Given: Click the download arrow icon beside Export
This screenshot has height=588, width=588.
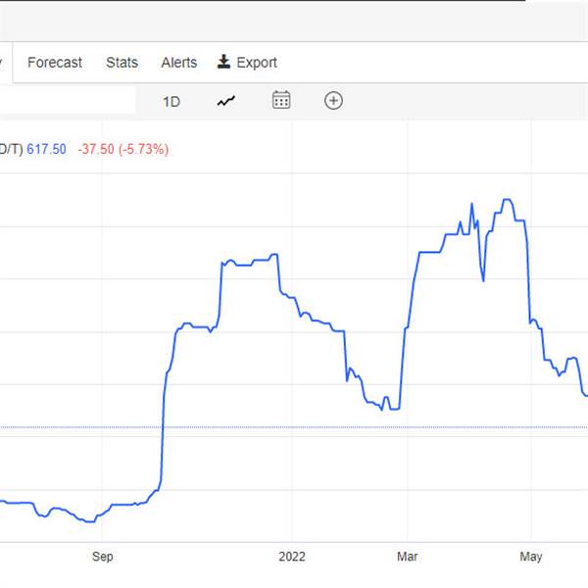Looking at the screenshot, I should click(x=223, y=62).
